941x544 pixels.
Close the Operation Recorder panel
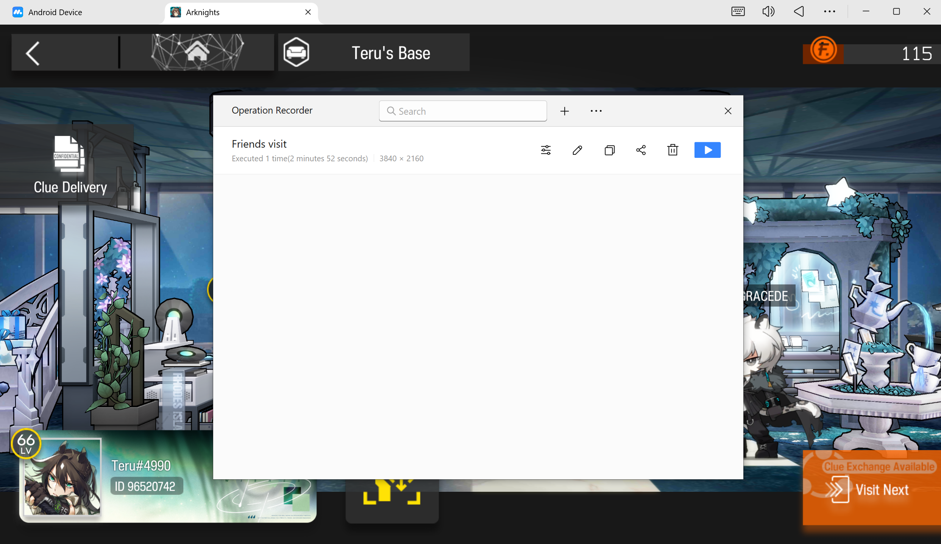click(727, 111)
